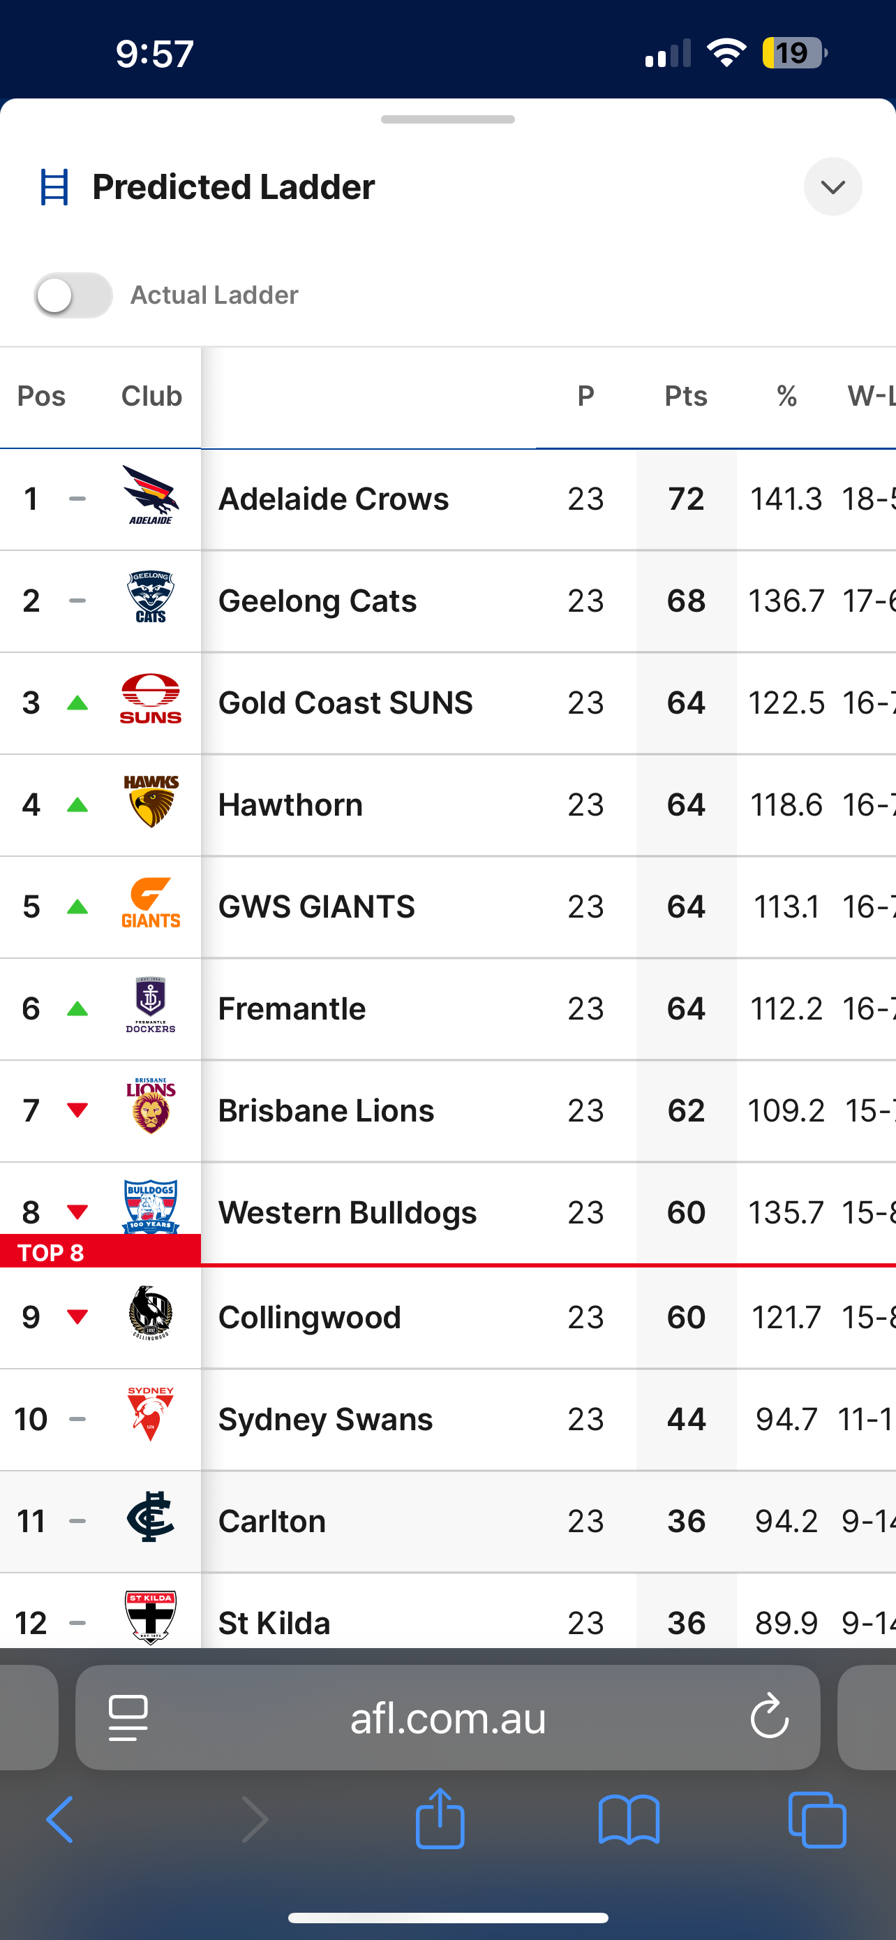Open page settings menu in address bar
Screen dimensions: 896x1940
[x=128, y=1718]
